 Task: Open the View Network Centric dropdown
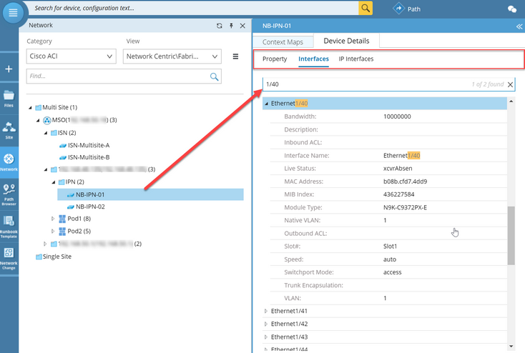[x=172, y=56]
